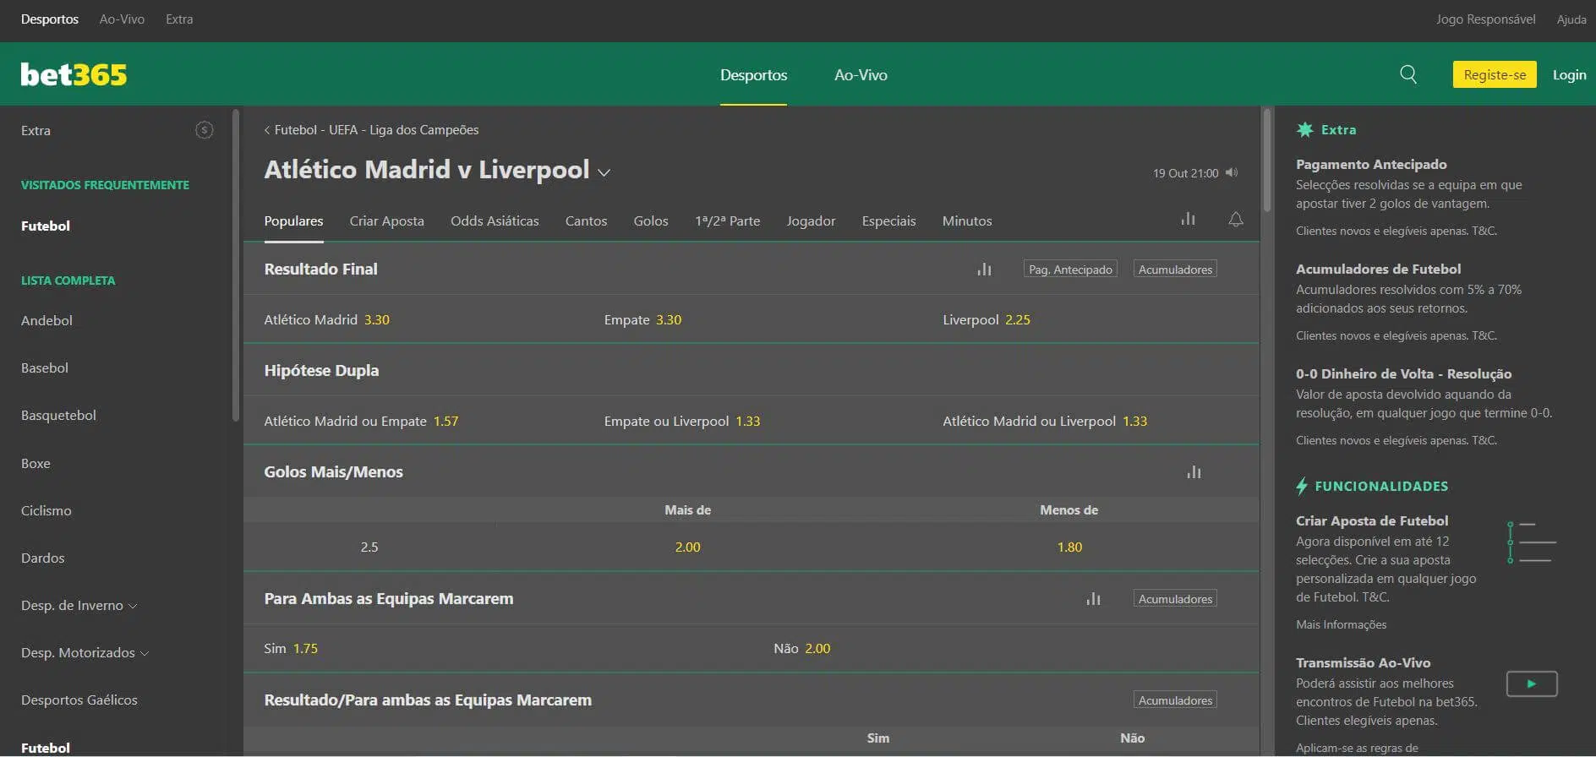Viewport: 1596px width, 757px height.
Task: Click Acumuladores badge in Para Ambas as Equipas
Action: 1175,598
